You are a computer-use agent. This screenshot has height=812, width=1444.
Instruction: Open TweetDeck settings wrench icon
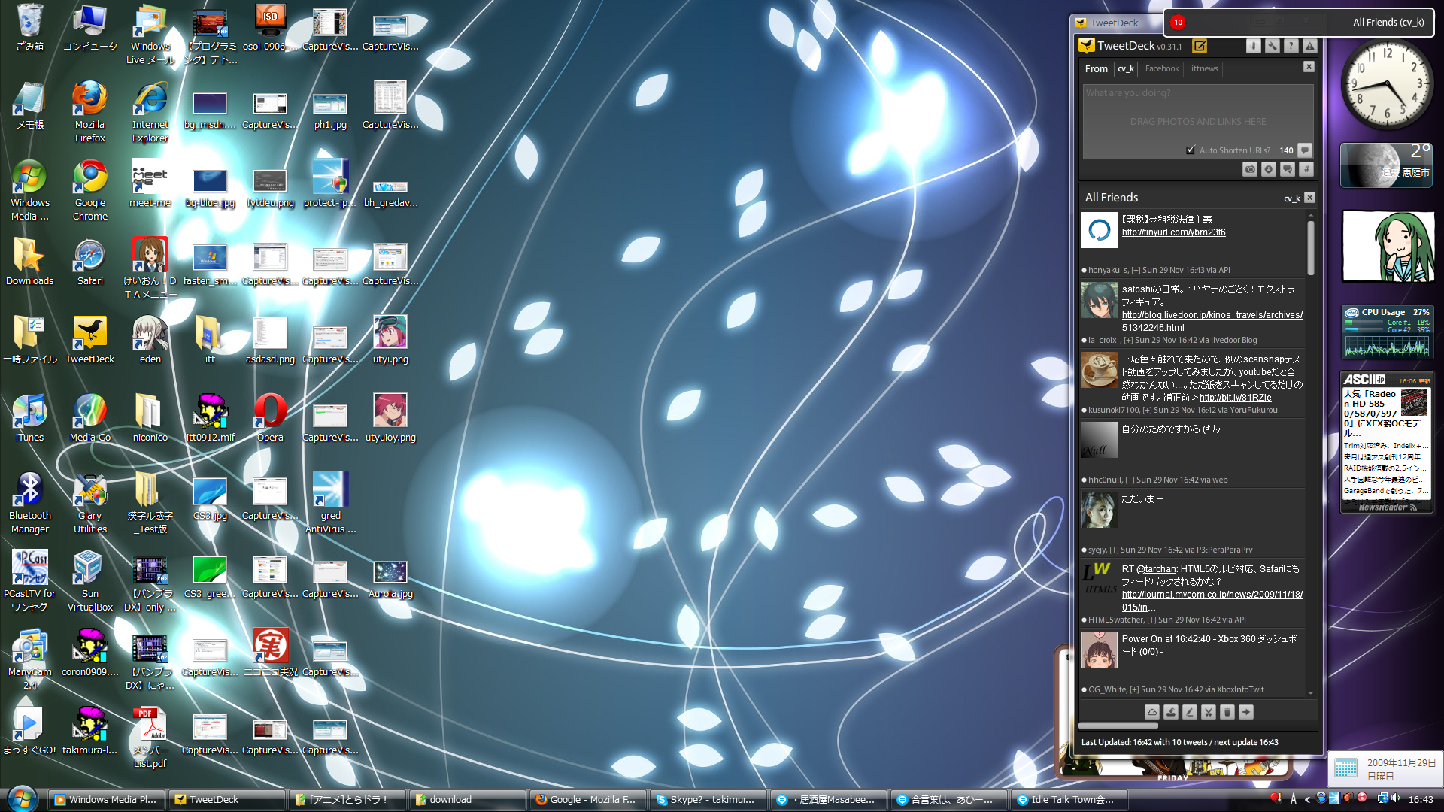click(1272, 46)
